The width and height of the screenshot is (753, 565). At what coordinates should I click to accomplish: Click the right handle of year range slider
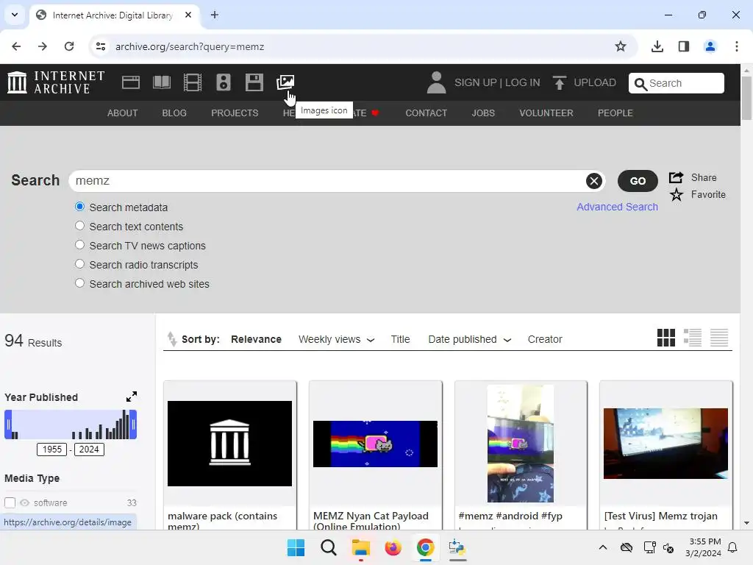coord(133,424)
